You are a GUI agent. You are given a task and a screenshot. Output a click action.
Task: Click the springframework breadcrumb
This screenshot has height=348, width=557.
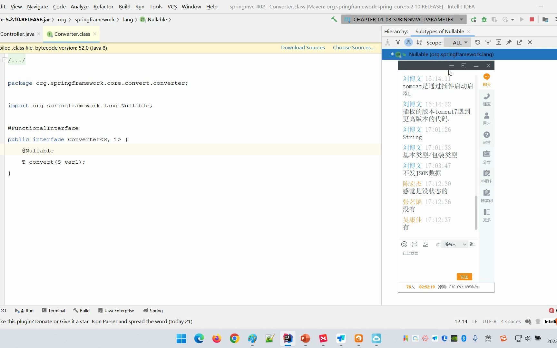point(94,19)
